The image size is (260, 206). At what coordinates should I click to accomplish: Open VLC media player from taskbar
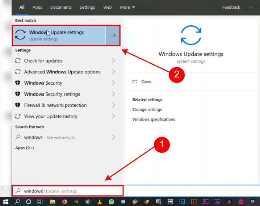100,202
